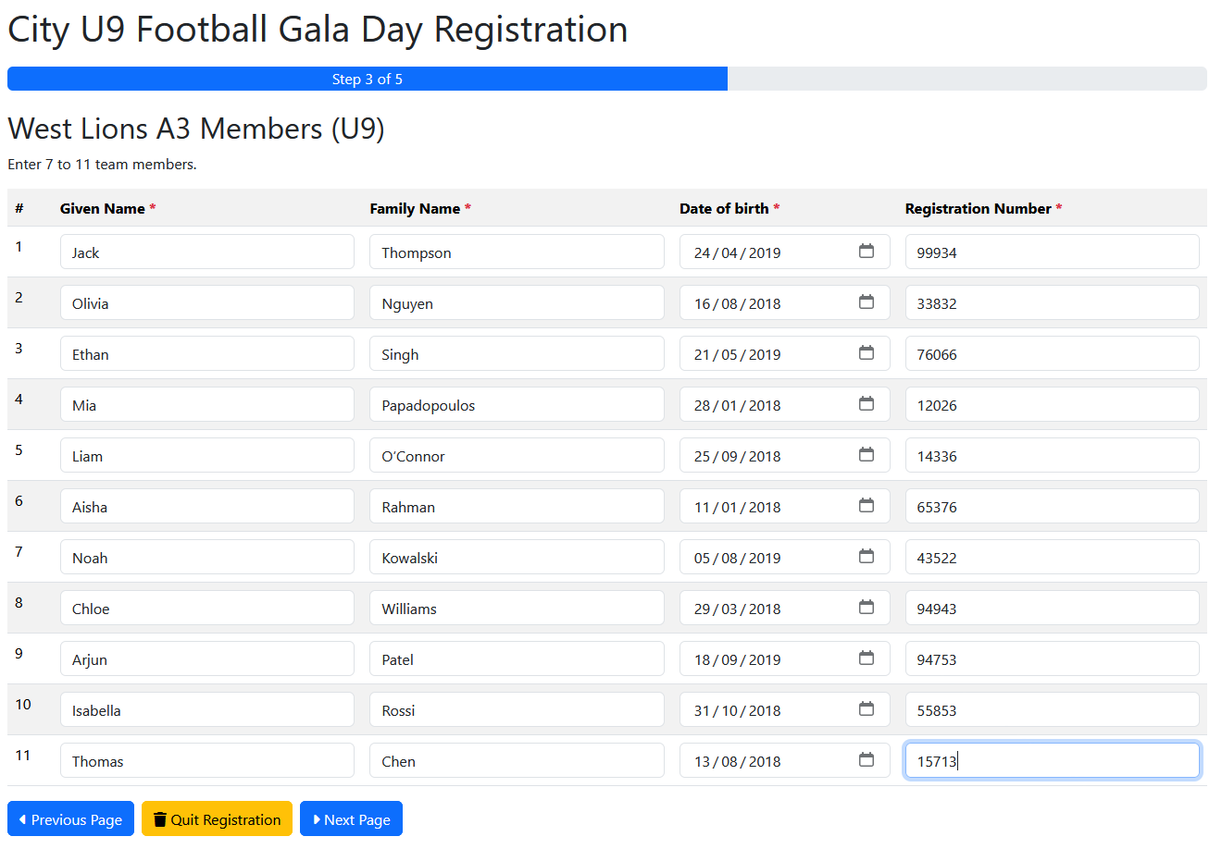Open date picker for Isabella Rossi

pyautogui.click(x=866, y=709)
